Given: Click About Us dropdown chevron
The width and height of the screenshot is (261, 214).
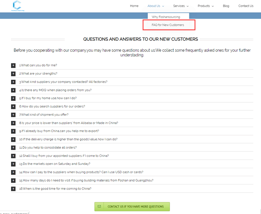Looking at the screenshot, I should coord(163,6).
